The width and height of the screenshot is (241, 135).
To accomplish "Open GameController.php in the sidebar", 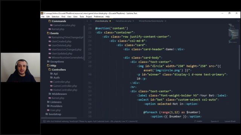I will pos(65,86).
